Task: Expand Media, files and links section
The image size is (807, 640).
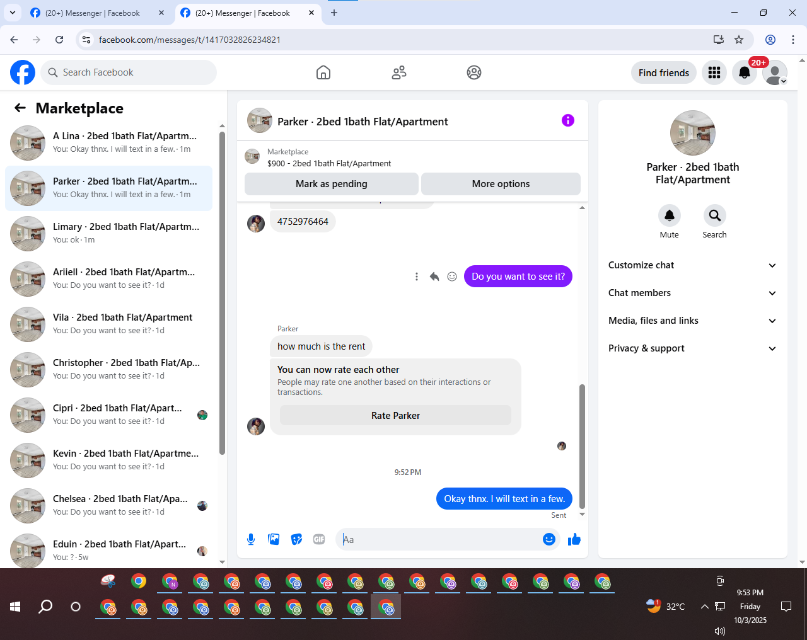Action: 693,321
